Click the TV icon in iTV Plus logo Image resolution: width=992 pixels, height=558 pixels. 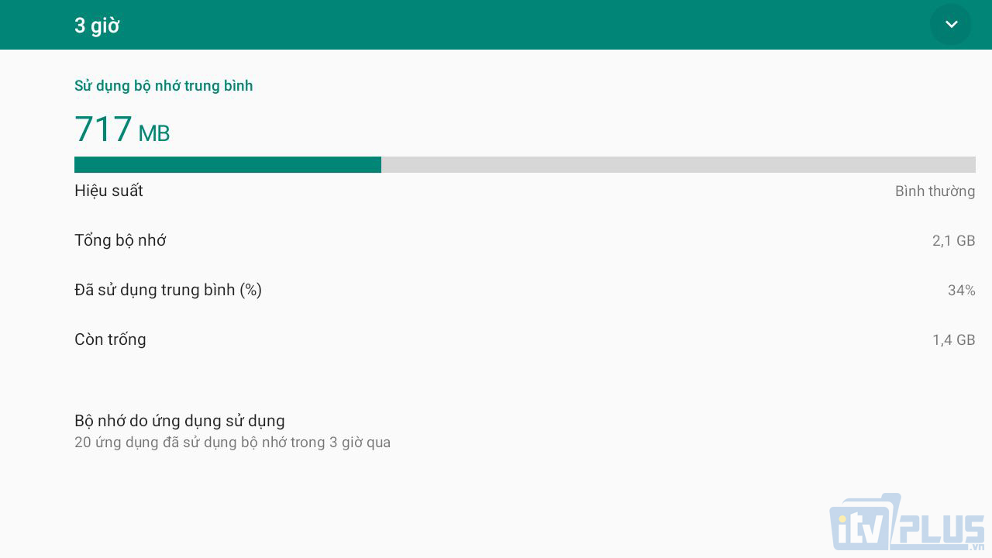865,521
